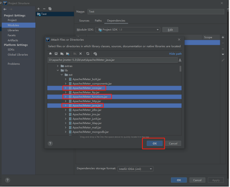Image resolution: width=230 pixels, height=187 pixels.
Task: Refresh the file tree
Action: click(88, 53)
